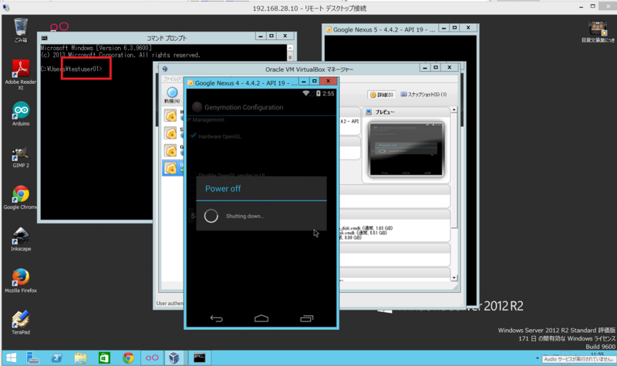Screen dimensions: 617x366
Task: Open Mozilla Firefox desktop shortcut
Action: coord(21,280)
